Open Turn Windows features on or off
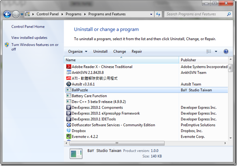The image size is (237, 166). point(35,47)
